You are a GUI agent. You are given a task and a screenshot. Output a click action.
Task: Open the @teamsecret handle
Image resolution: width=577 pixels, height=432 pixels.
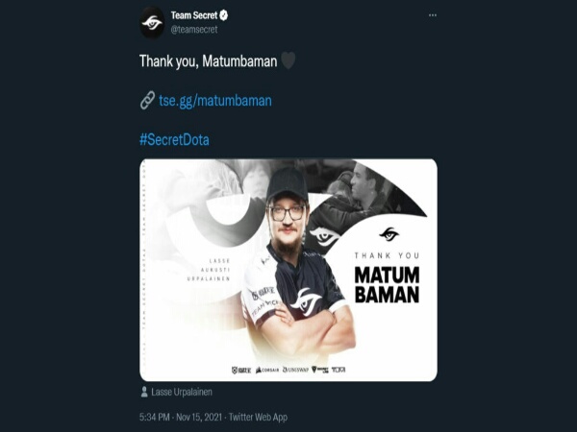tap(194, 30)
